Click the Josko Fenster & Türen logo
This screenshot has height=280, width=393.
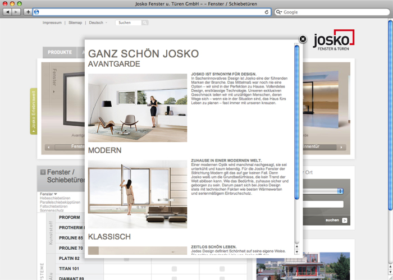[333, 40]
